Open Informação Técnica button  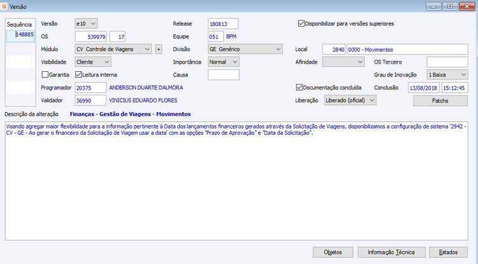tap(391, 252)
